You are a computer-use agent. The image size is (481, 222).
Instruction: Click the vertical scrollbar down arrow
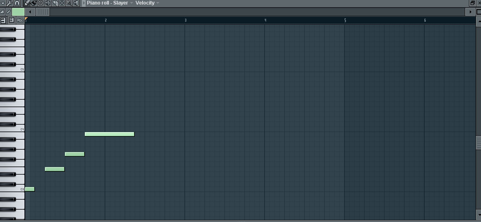click(x=478, y=214)
